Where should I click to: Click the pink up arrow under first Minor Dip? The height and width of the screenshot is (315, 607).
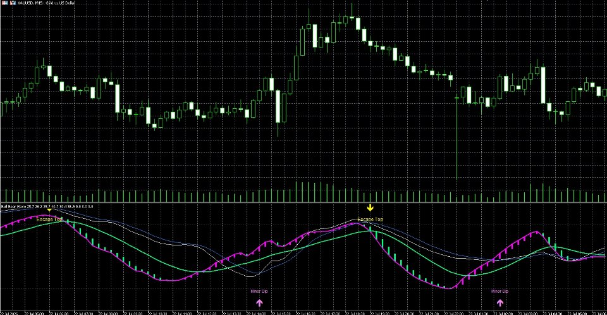[x=259, y=302]
